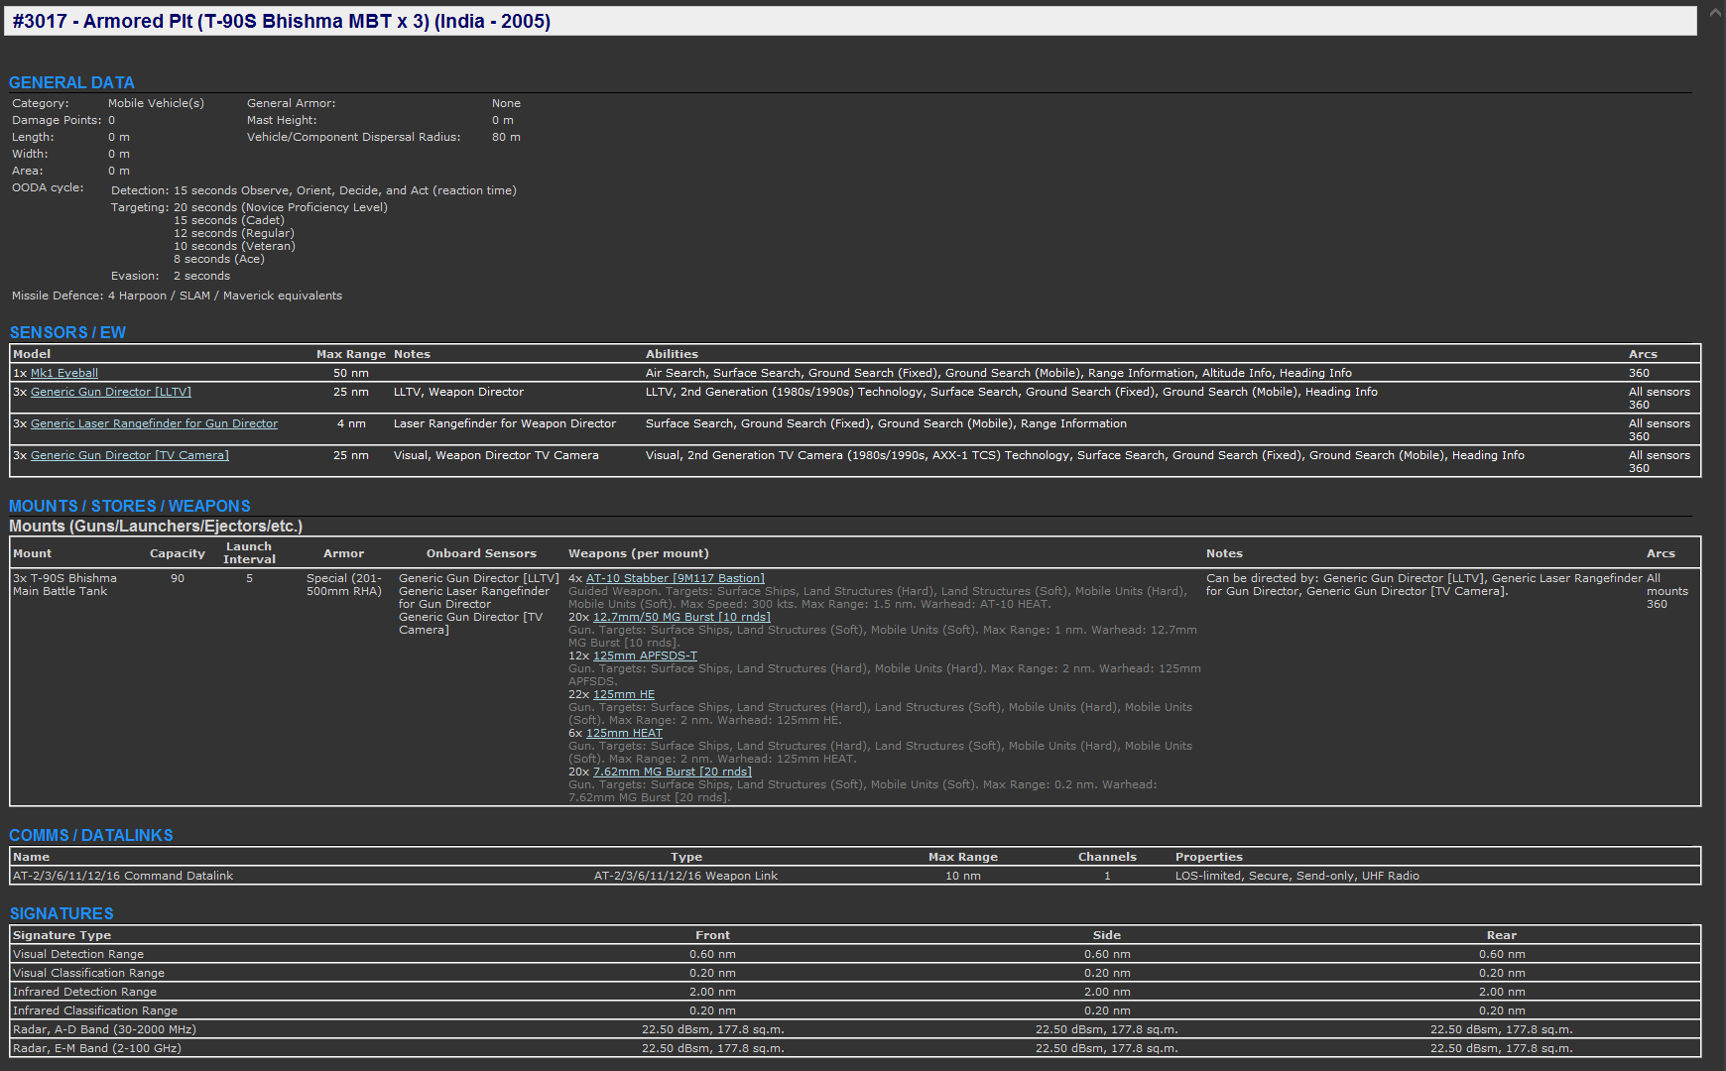The width and height of the screenshot is (1726, 1071).
Task: Click the Abilities column header in sensors table
Action: [x=672, y=354]
